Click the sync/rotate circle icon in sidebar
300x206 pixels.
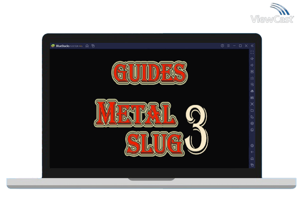tap(252, 85)
